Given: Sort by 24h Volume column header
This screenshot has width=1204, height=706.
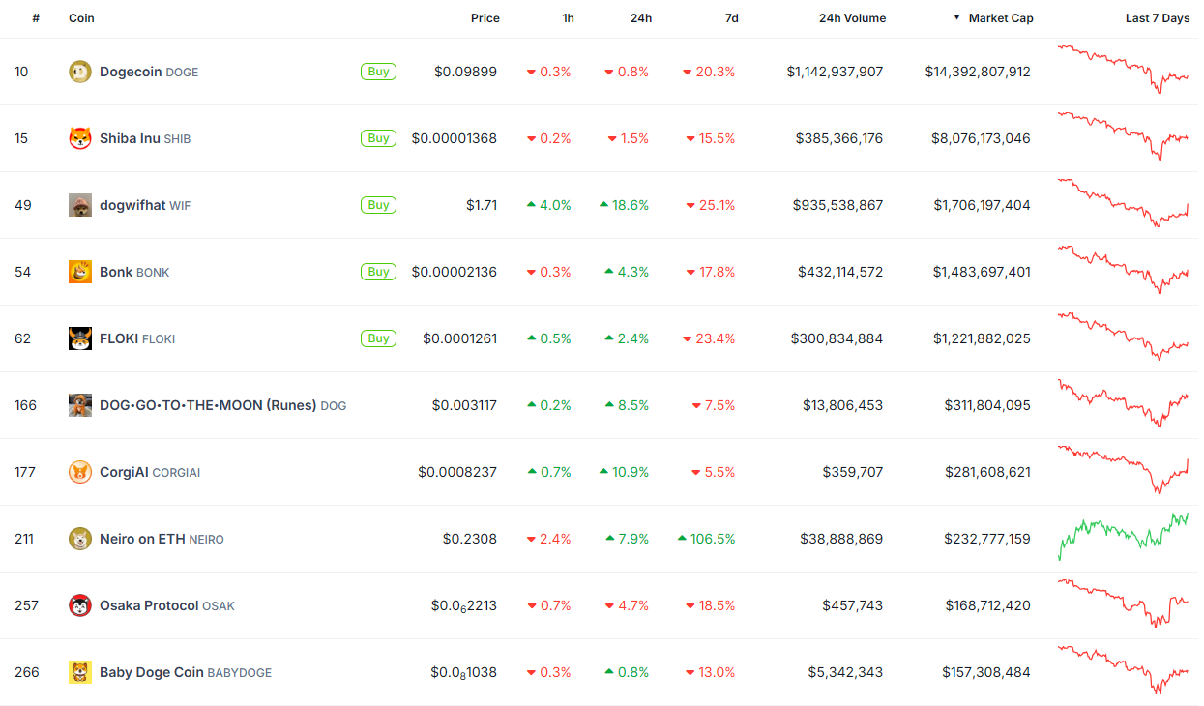Looking at the screenshot, I should click(x=852, y=18).
